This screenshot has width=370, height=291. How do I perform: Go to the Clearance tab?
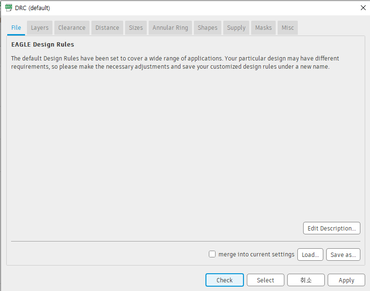pyautogui.click(x=72, y=28)
